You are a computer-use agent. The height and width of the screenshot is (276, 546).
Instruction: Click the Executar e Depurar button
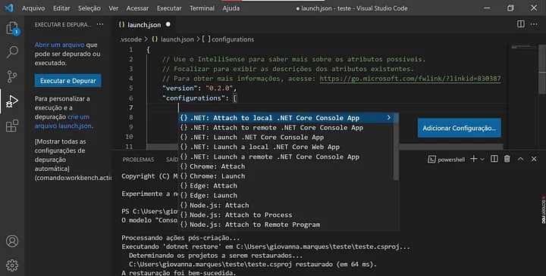coord(68,81)
